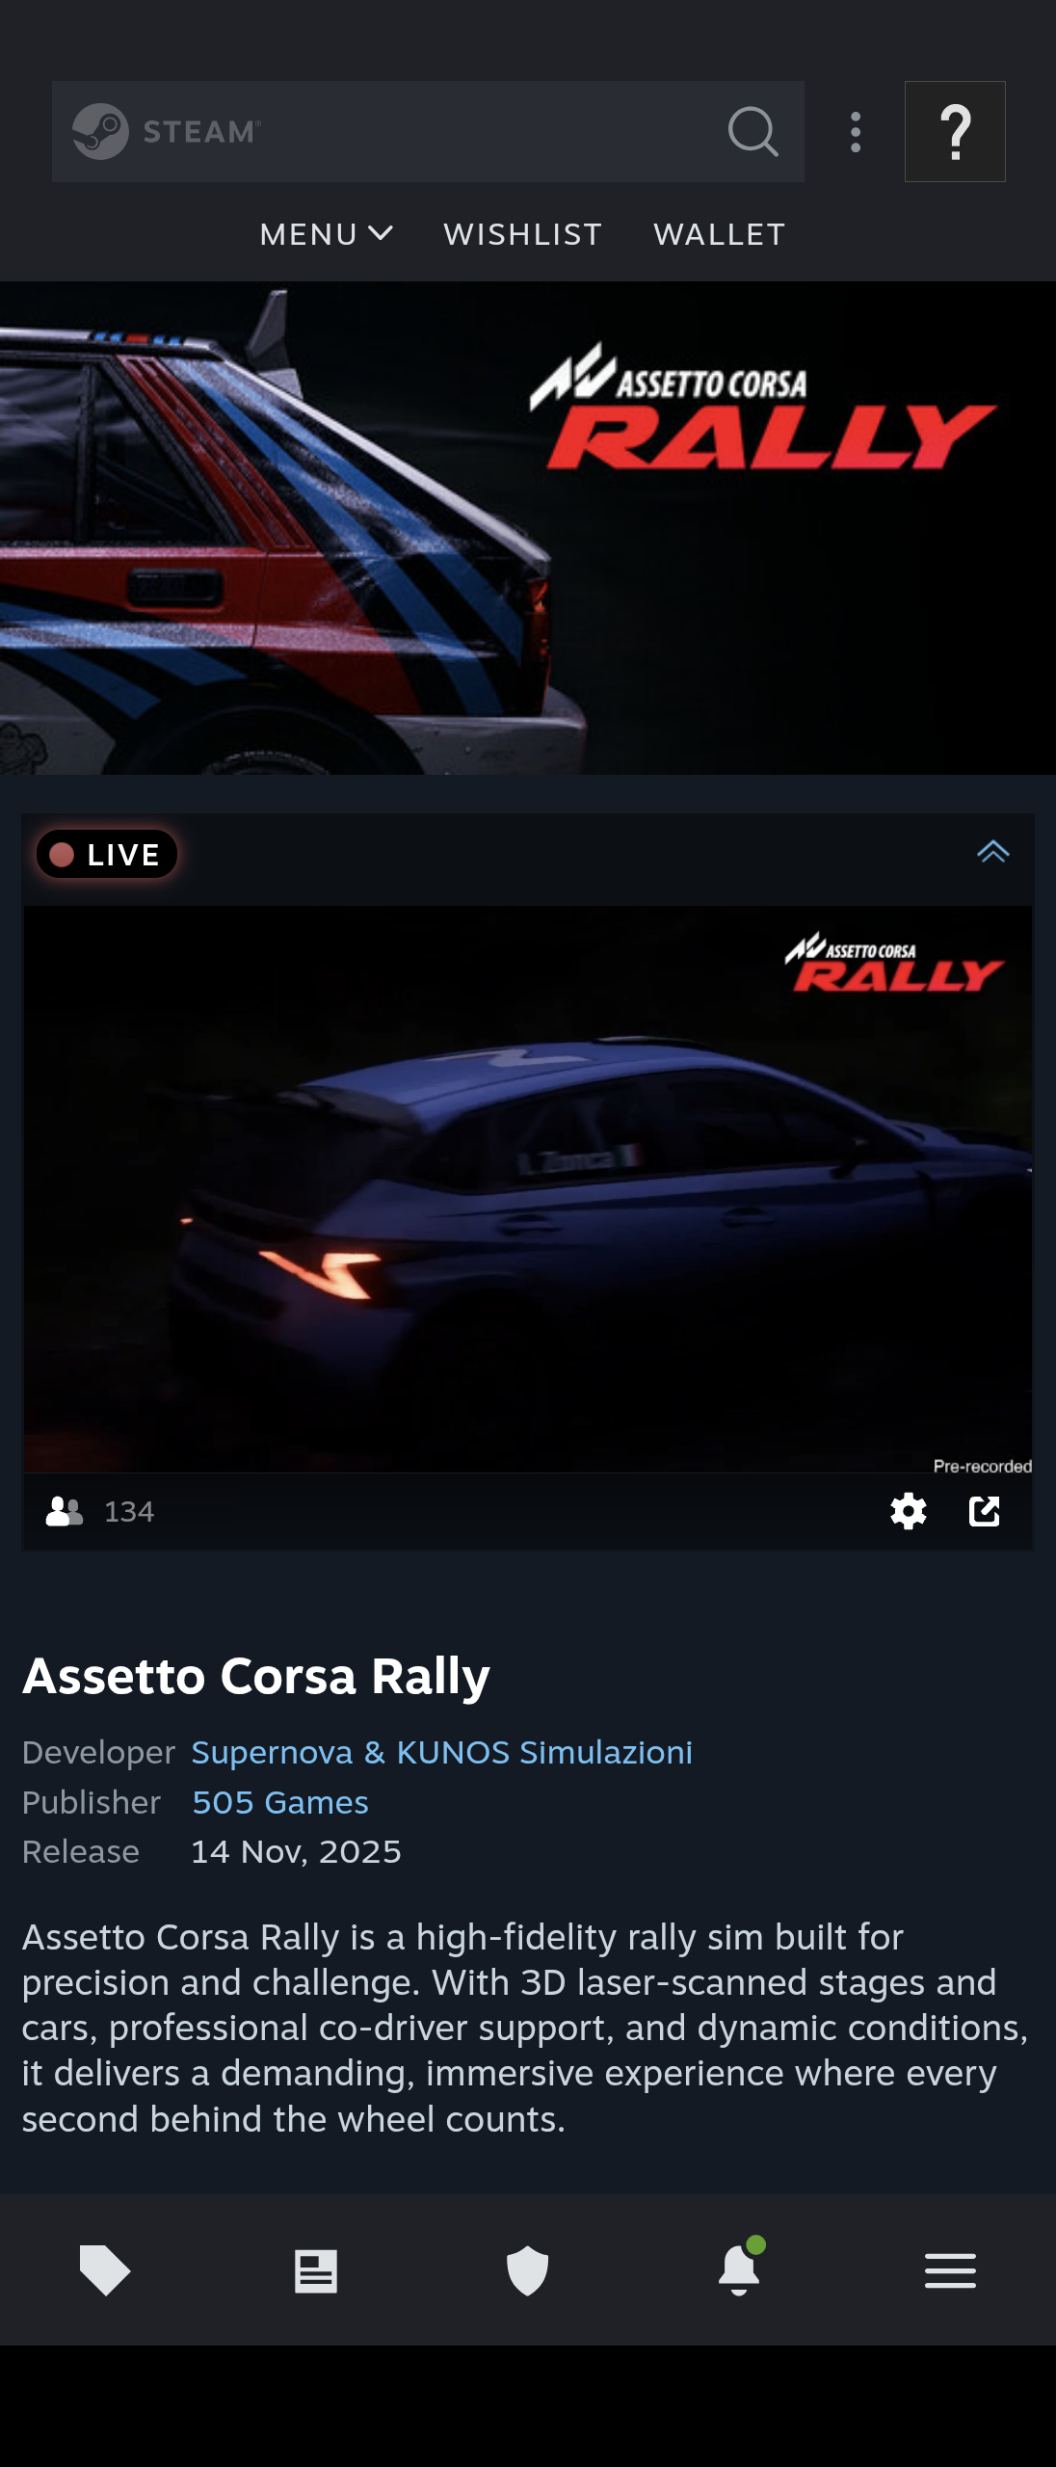1056x2467 pixels.
Task: Open the news feed tab icon
Action: 316,2271
